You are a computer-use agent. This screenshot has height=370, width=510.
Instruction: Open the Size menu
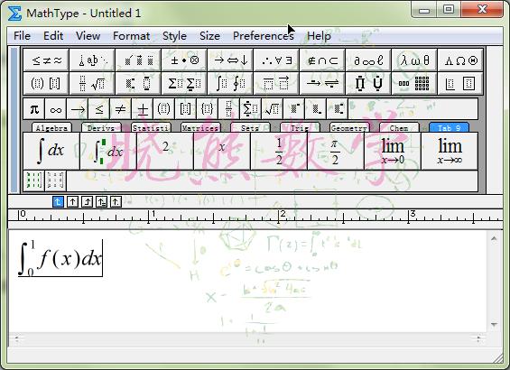click(x=209, y=36)
